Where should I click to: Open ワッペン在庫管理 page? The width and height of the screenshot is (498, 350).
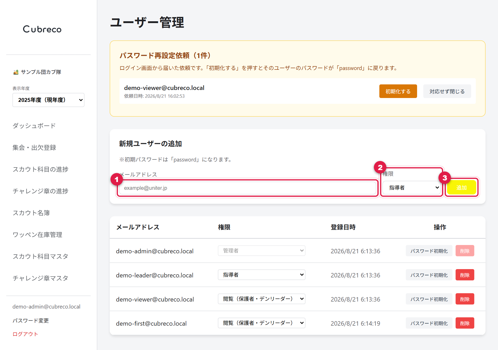point(37,235)
